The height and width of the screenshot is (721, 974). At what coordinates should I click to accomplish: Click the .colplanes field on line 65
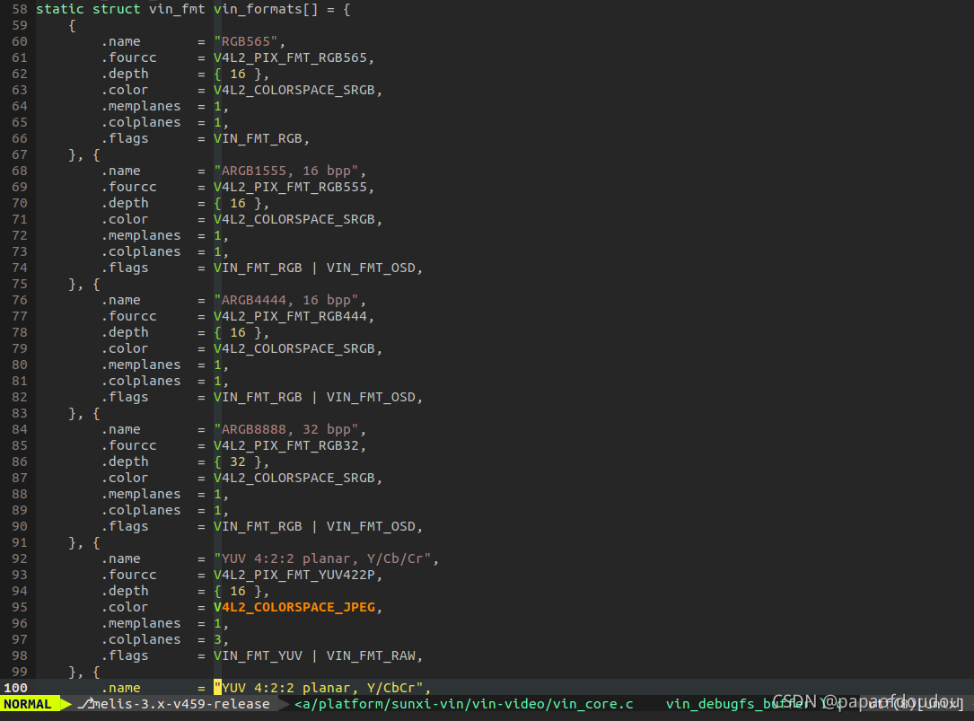click(141, 122)
